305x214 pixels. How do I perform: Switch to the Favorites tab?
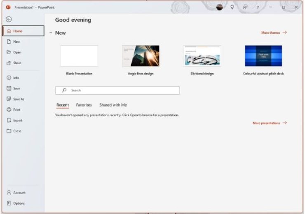84,105
